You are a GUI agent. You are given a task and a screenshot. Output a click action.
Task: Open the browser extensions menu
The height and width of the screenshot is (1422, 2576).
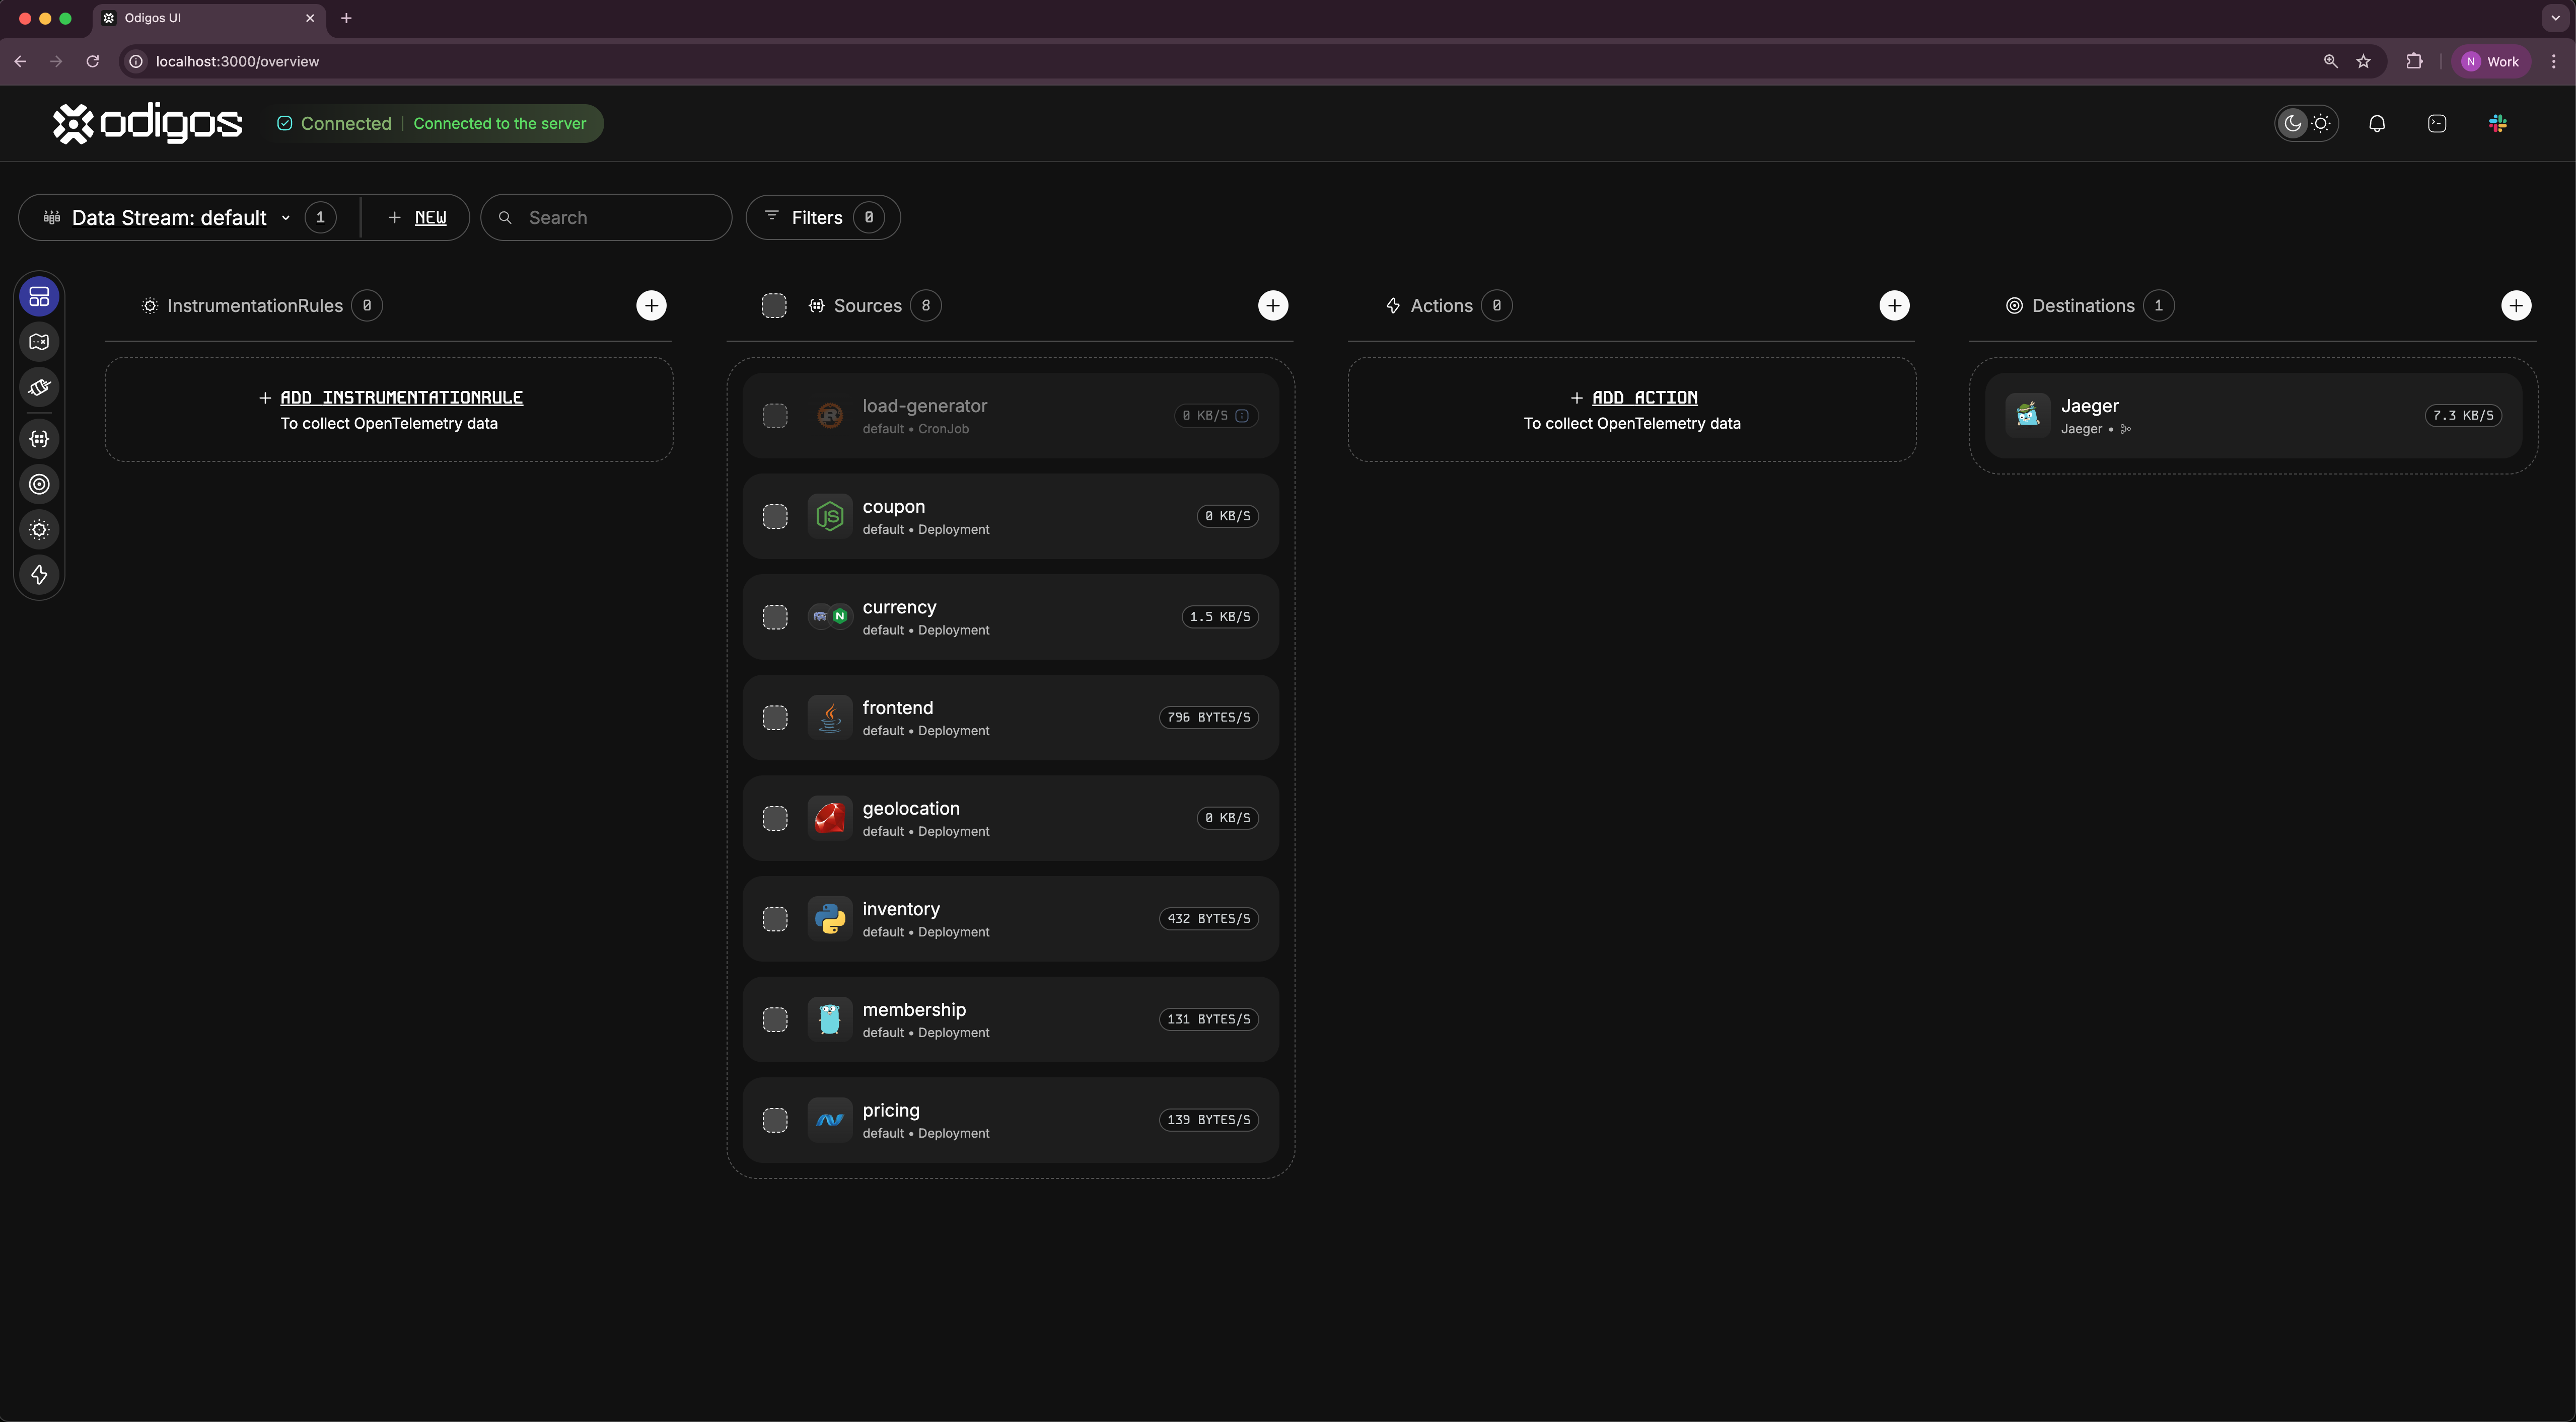click(2415, 61)
